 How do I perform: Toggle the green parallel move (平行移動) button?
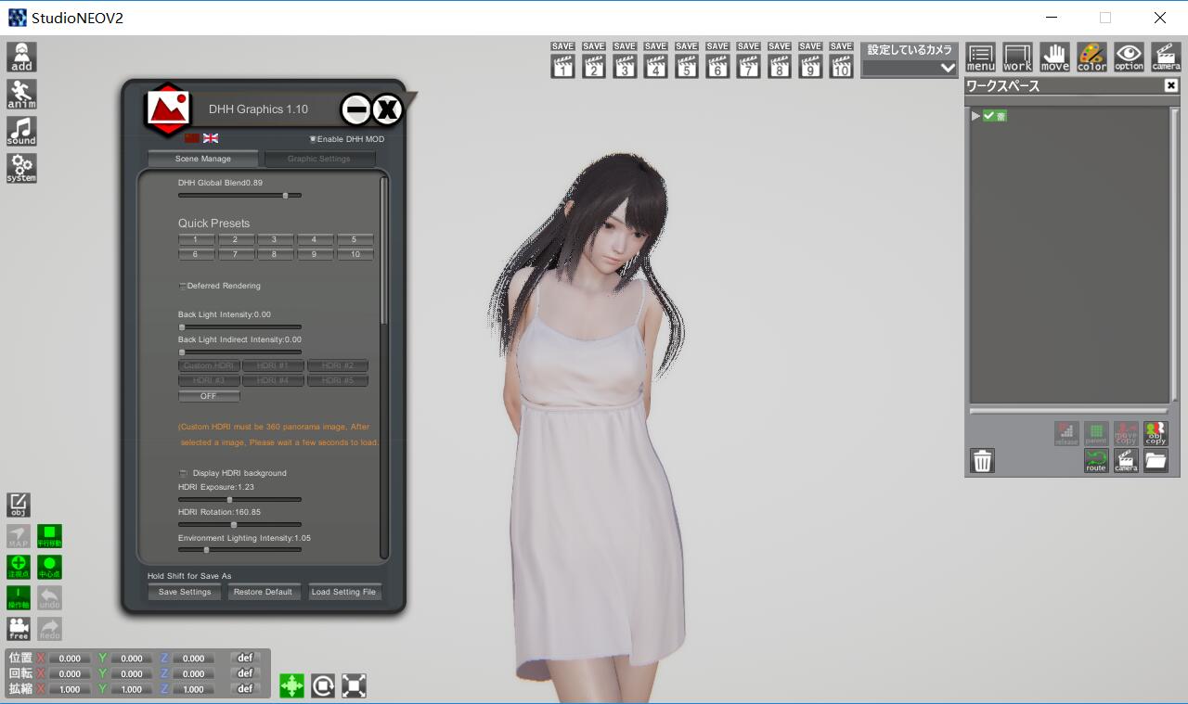(49, 536)
